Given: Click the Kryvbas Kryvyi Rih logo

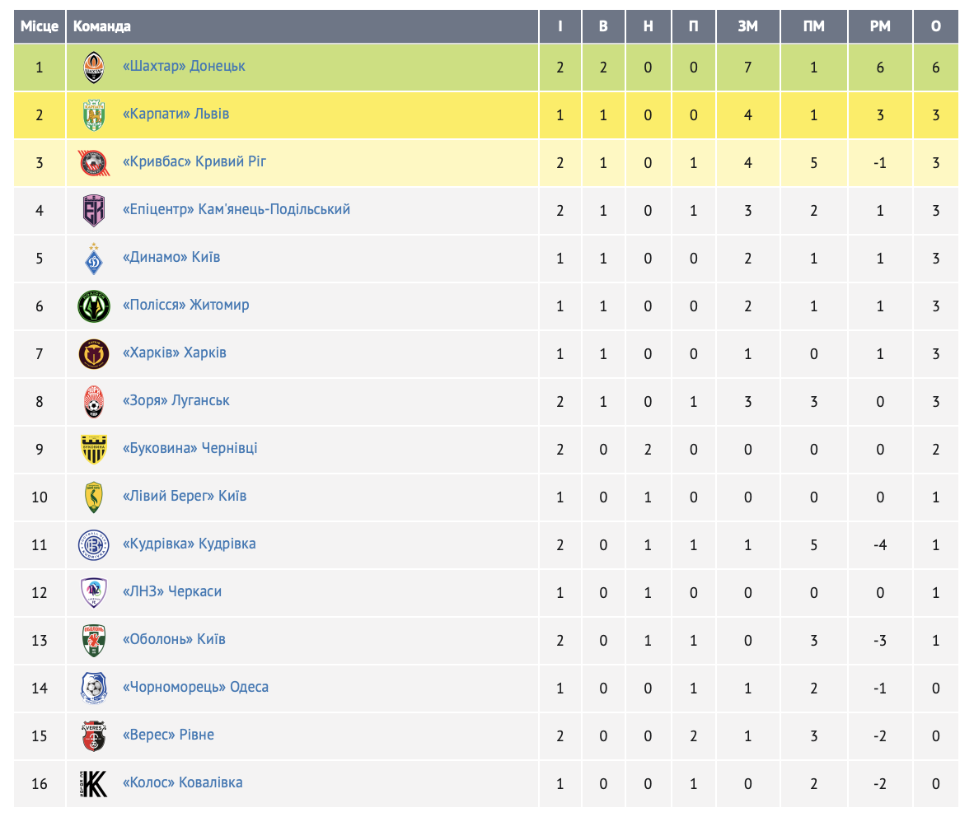Looking at the screenshot, I should pyautogui.click(x=94, y=162).
